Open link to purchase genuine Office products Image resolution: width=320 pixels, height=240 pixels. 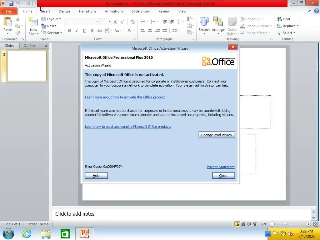point(128,127)
